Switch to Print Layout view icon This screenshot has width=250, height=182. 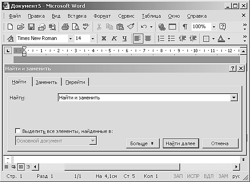pos(21,167)
